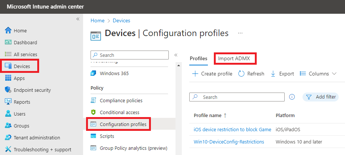Click the Groups people icon
The image size is (345, 155).
click(8, 126)
